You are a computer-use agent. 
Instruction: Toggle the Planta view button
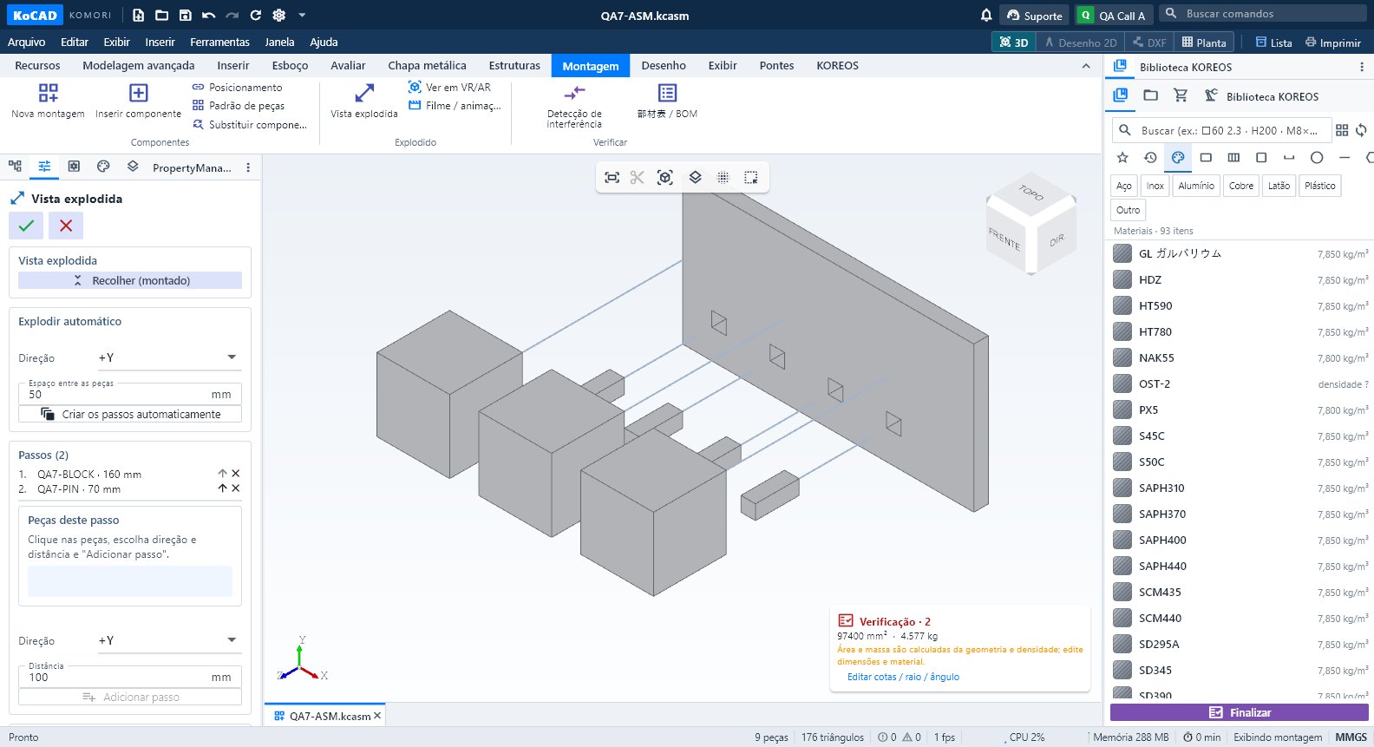(1204, 43)
